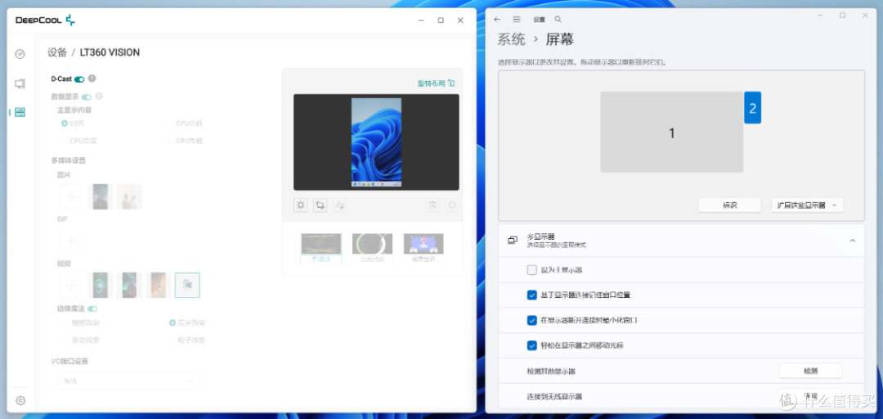
Task: Select the highlighted device list icon in DeepCool sidebar
Action: 20,112
